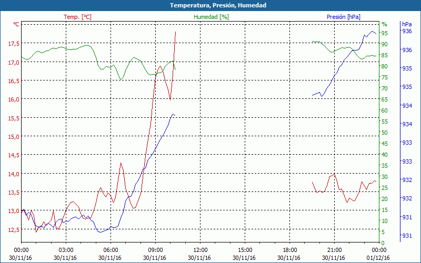Click the "hPa" unit atop the pressure axis

[407, 24]
